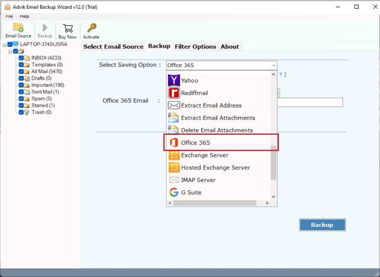Click the Drafts folder icon

pos(27,78)
